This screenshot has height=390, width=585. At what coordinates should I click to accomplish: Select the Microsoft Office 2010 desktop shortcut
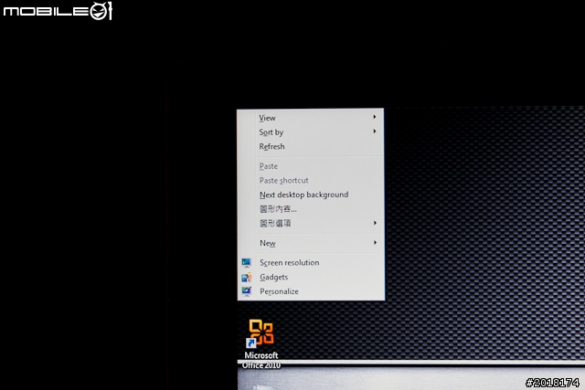pos(261,343)
